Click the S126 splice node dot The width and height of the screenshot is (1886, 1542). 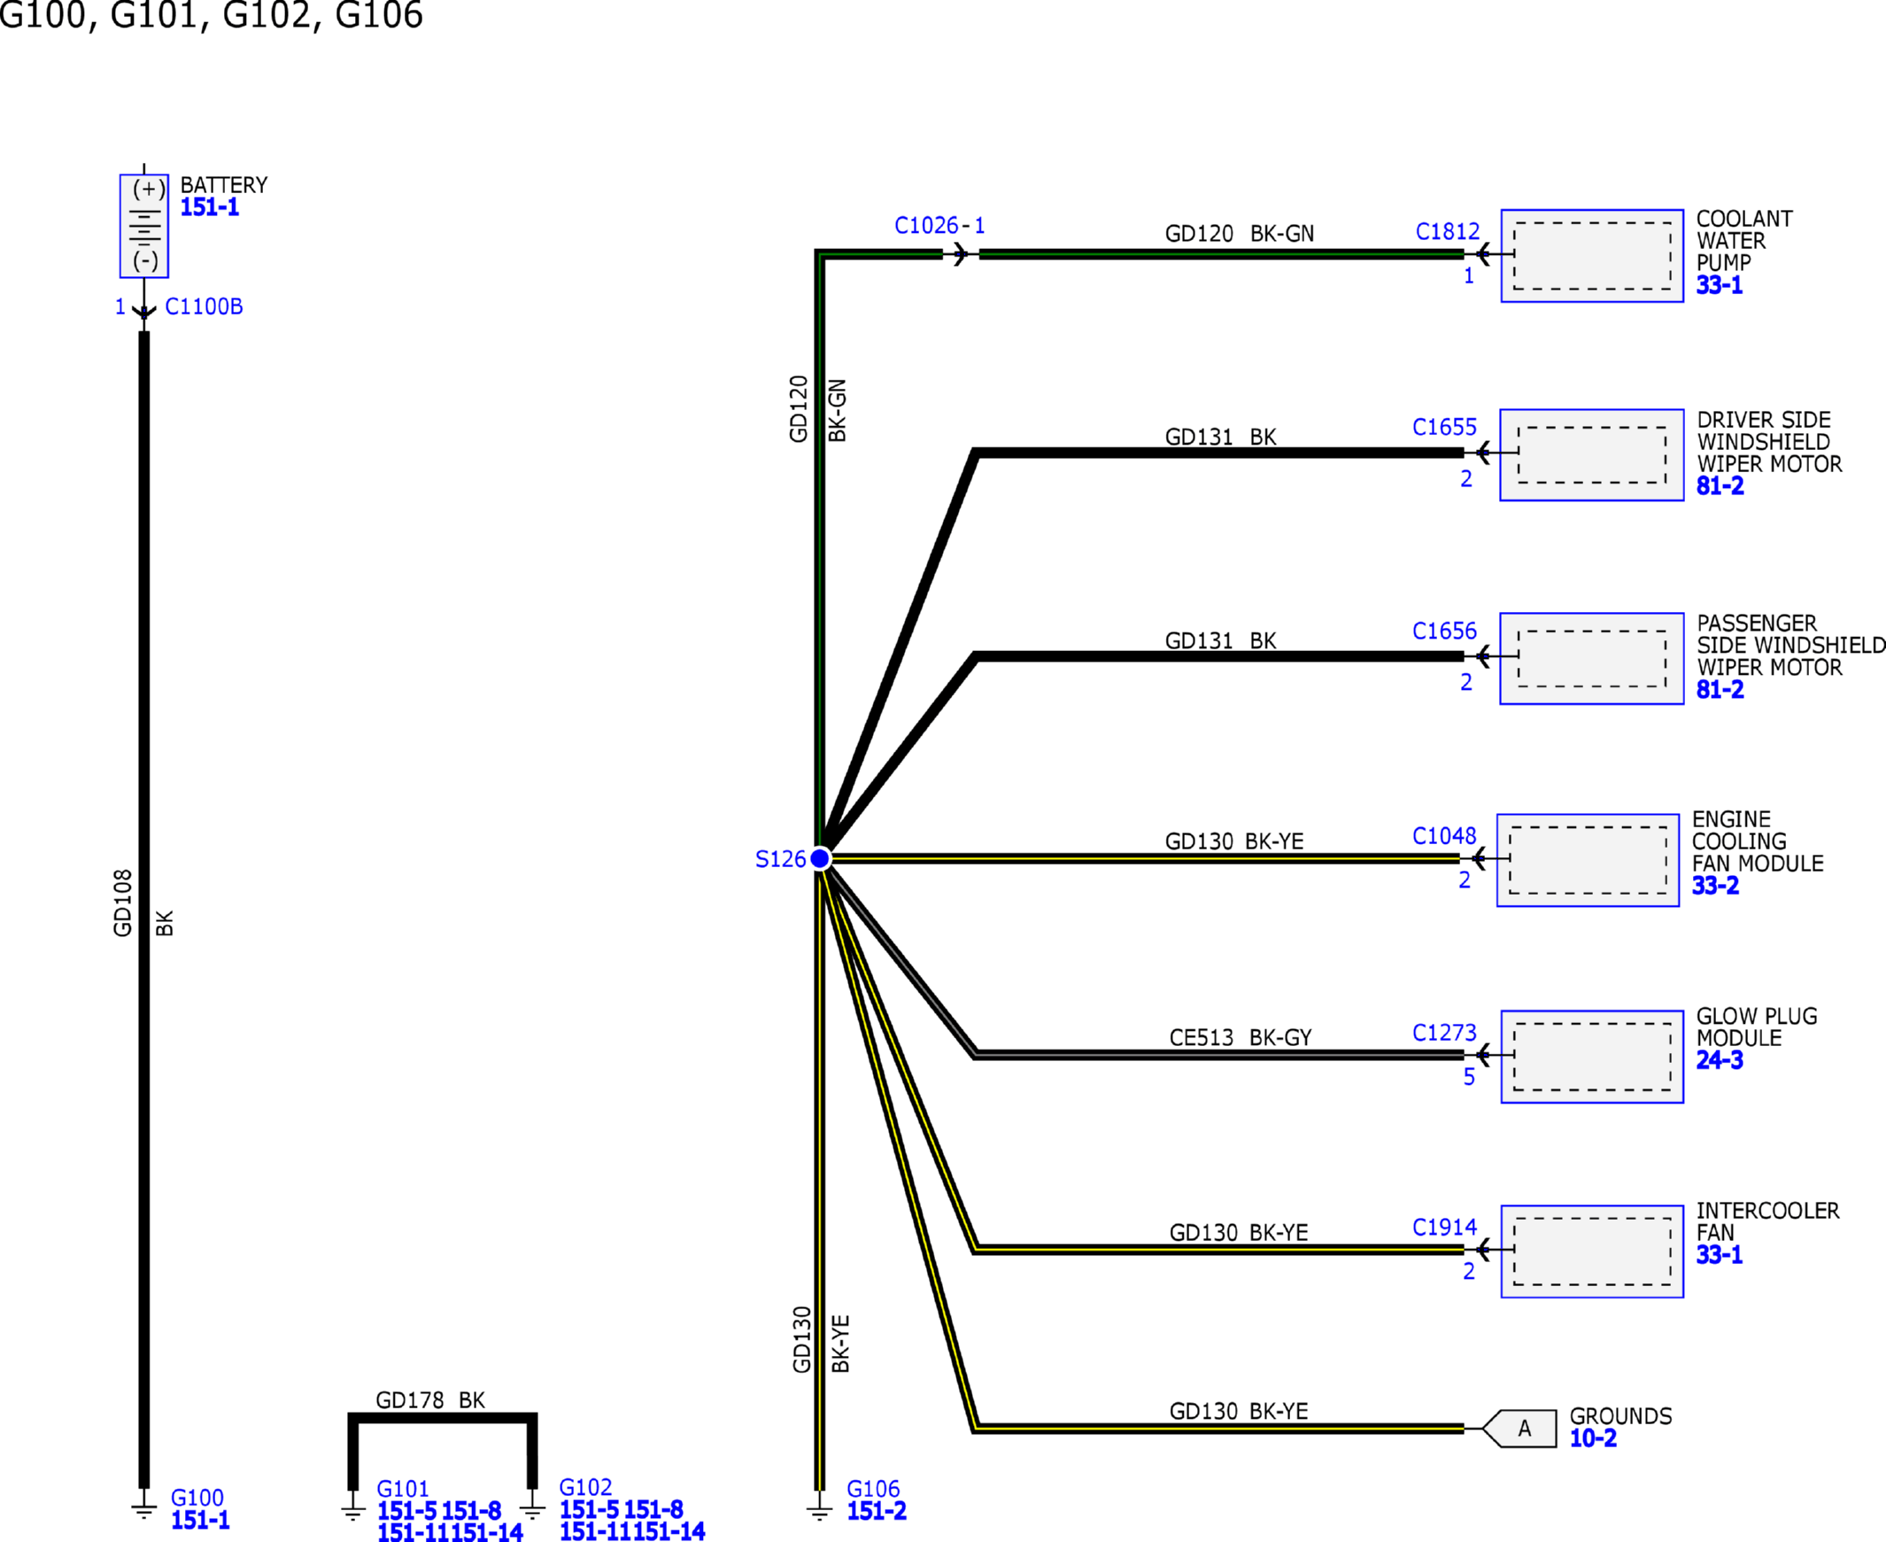coord(820,858)
